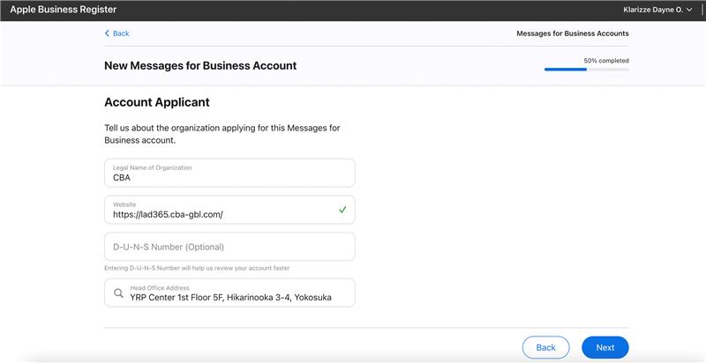This screenshot has height=363, width=706.
Task: Open the Klarizze Dayne O. account menu
Action: [x=657, y=10]
